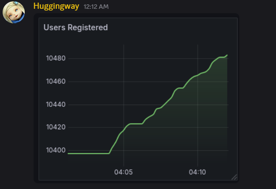Screen dimensions: 276x189
Task: Open Huggingway's profile avatar
Action: coord(14,12)
